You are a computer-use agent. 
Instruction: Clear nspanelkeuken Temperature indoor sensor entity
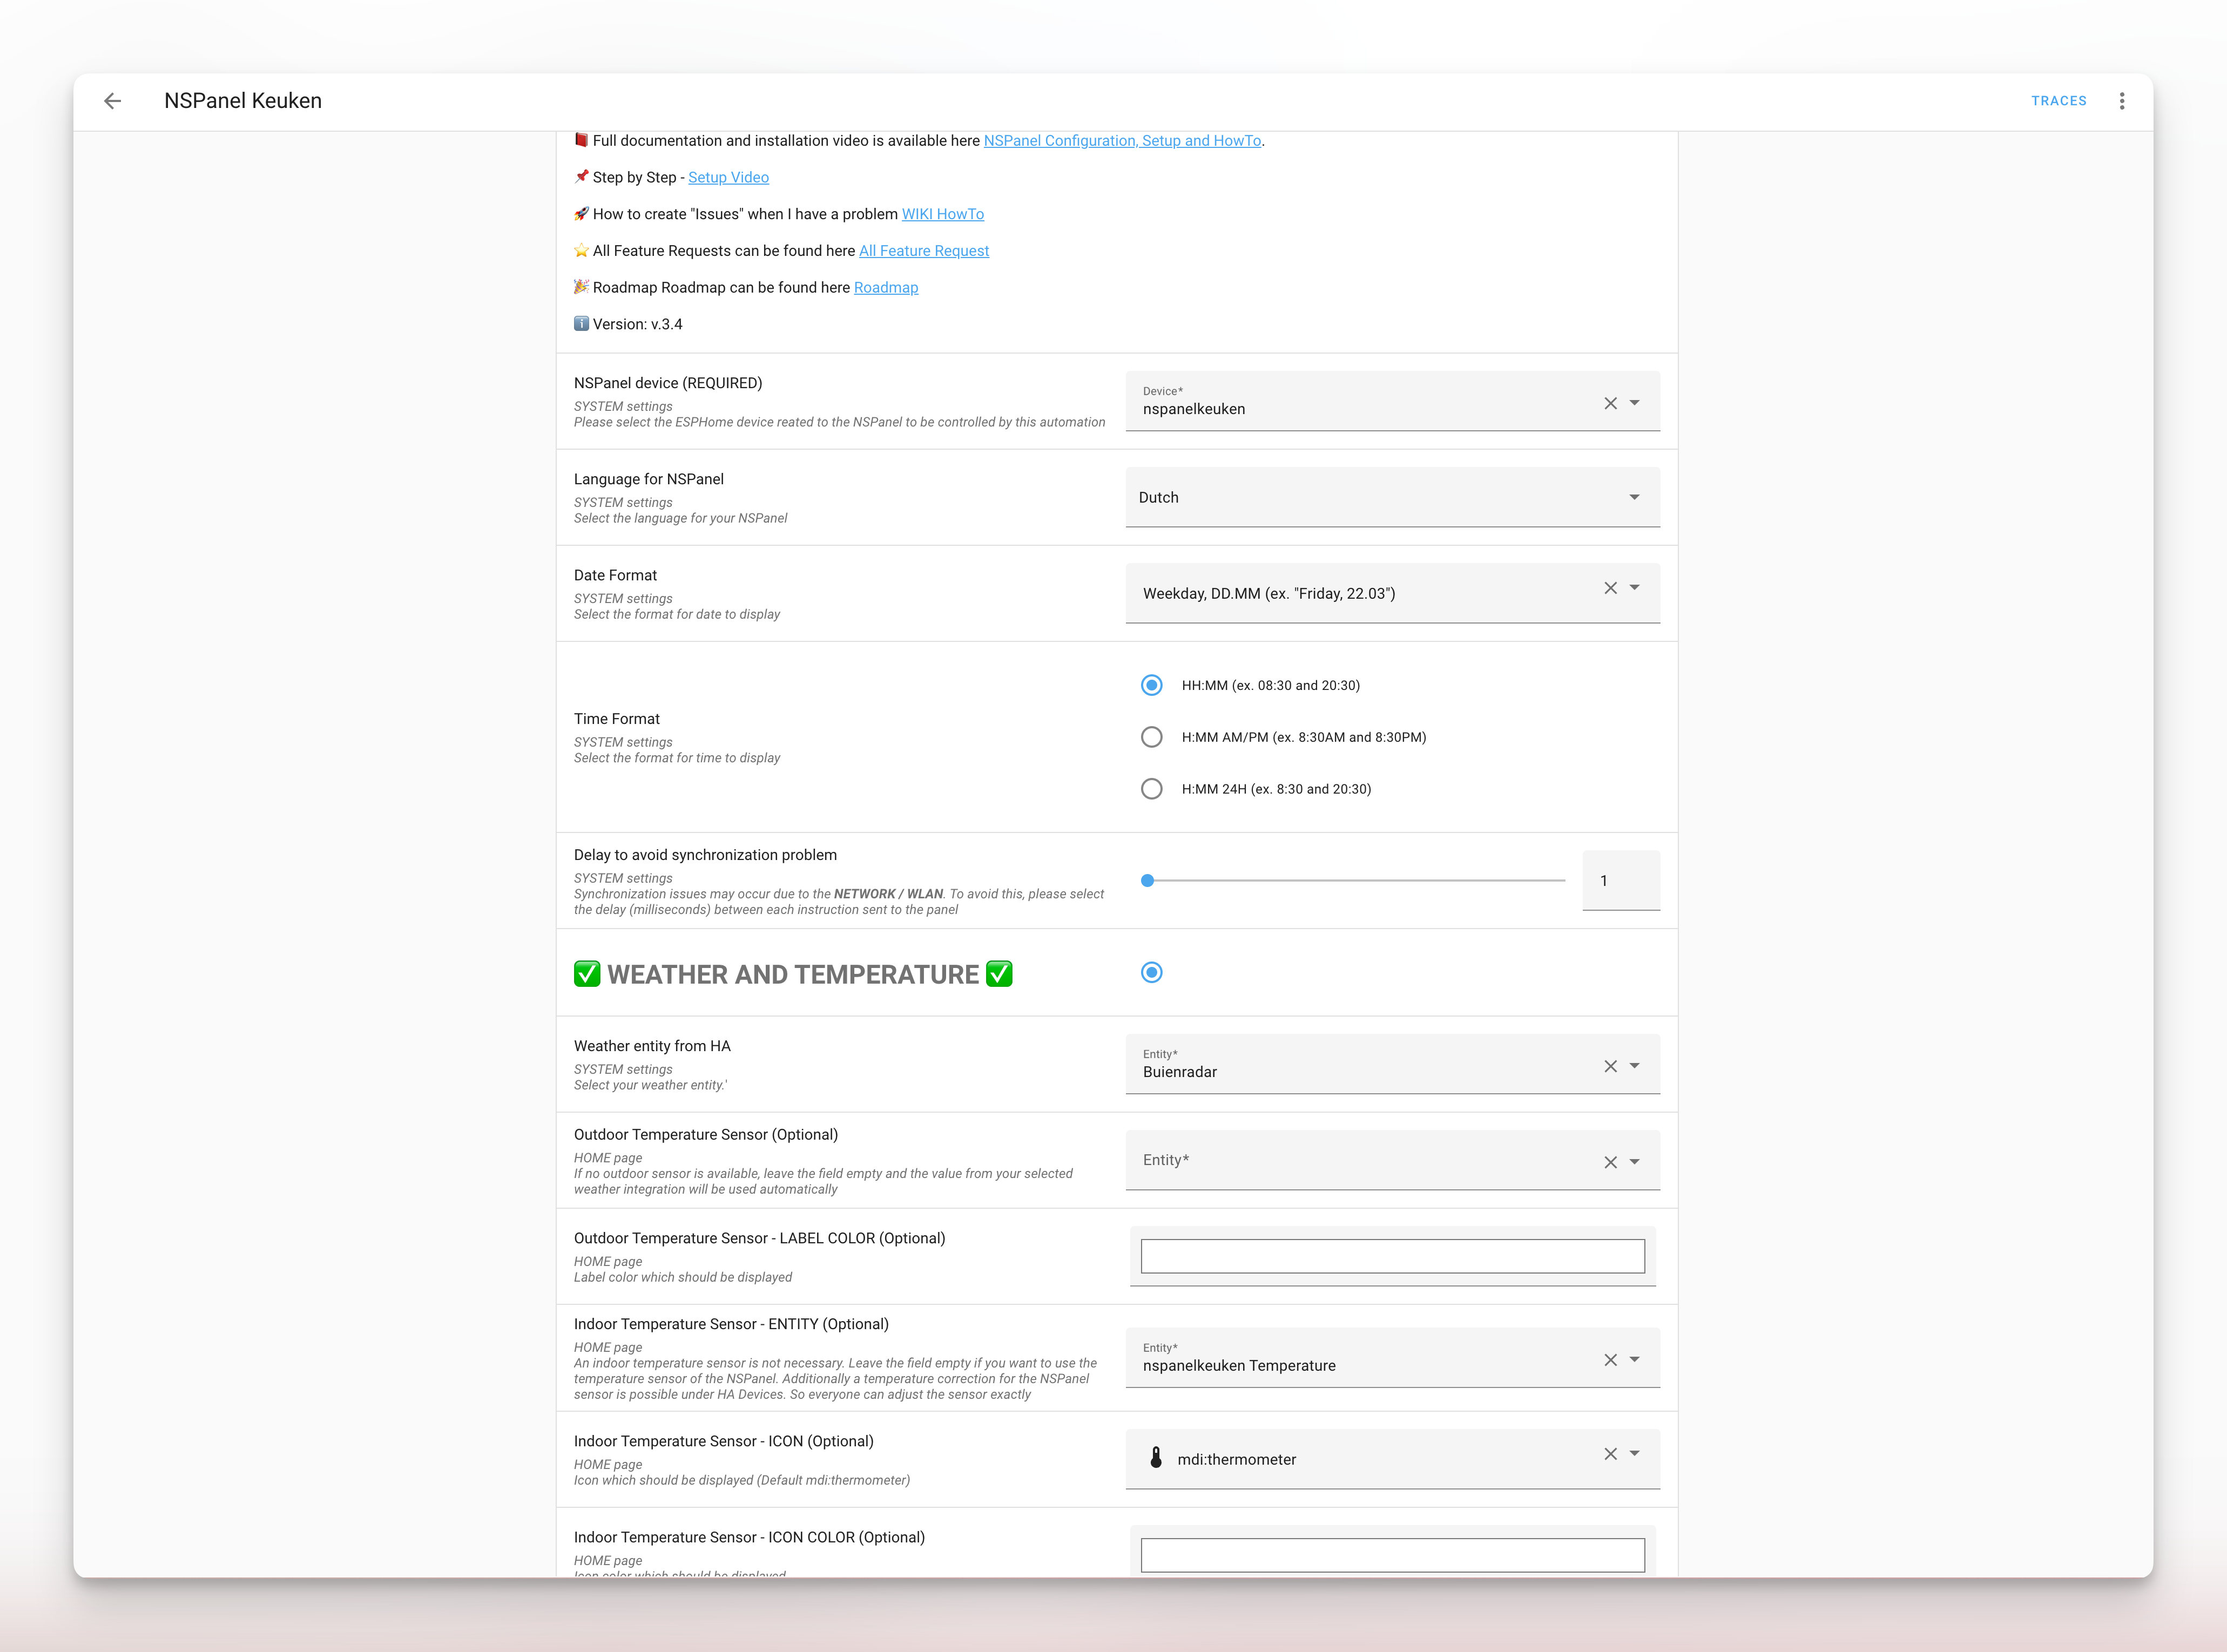tap(1610, 1360)
